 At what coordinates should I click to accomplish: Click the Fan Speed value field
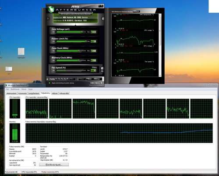[x=93, y=70]
